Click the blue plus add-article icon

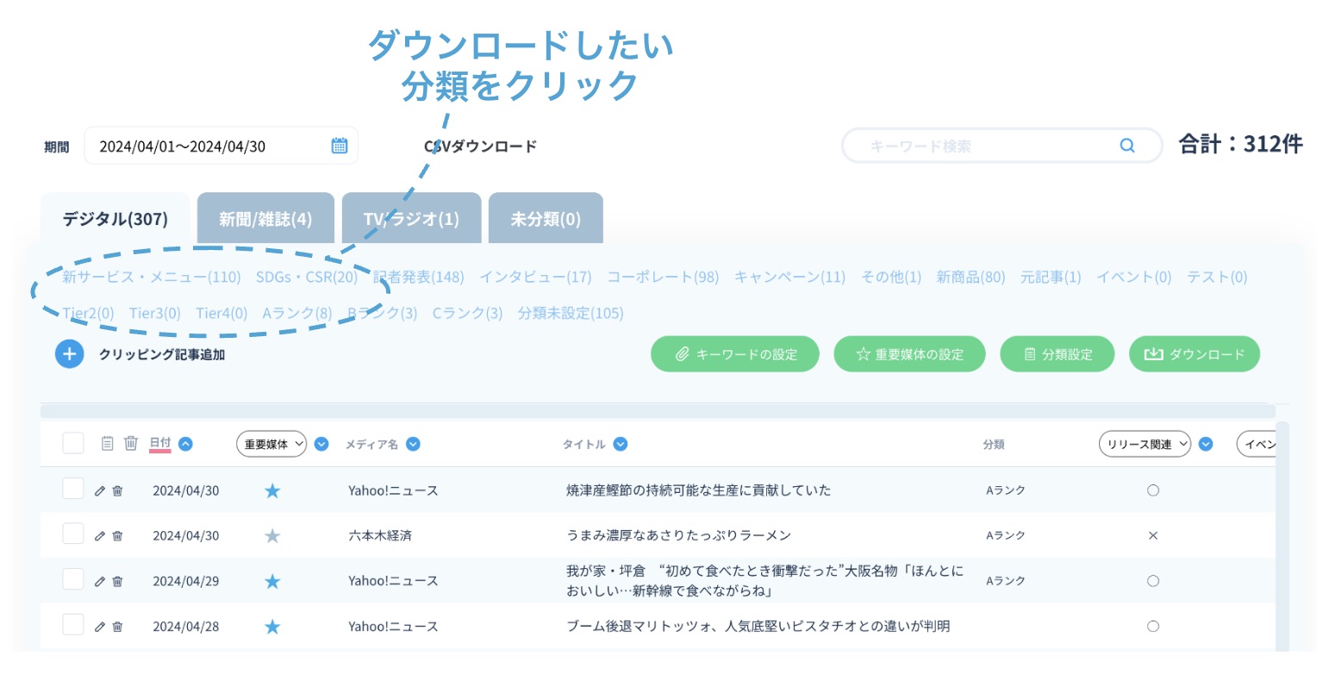pyautogui.click(x=70, y=354)
